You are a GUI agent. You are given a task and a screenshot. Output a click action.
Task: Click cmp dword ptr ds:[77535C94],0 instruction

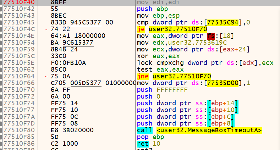pyautogui.click(x=193, y=22)
